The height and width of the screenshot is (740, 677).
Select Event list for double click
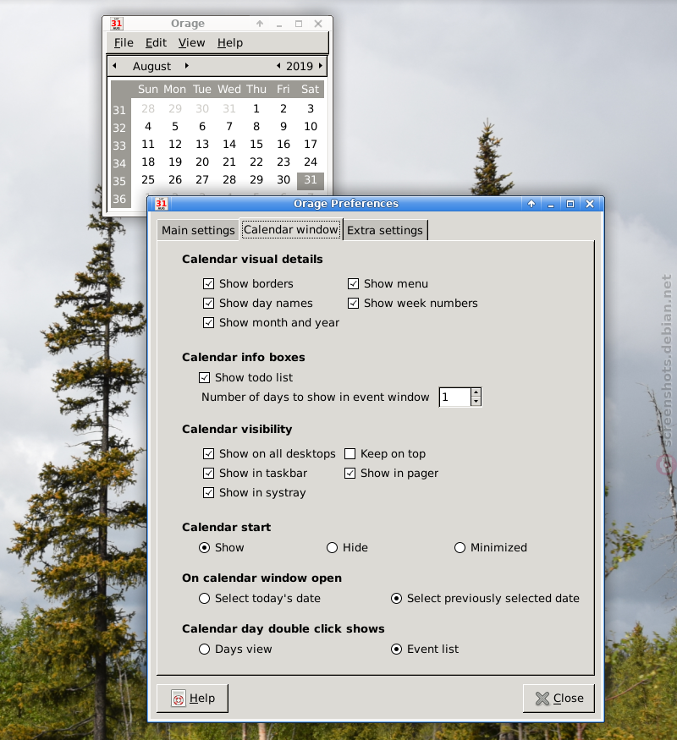(397, 650)
